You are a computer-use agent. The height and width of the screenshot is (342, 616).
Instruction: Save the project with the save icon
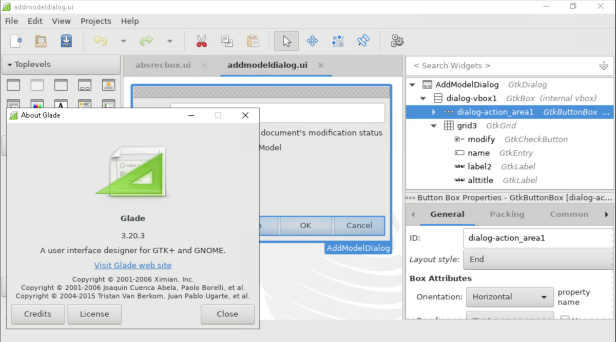(66, 41)
